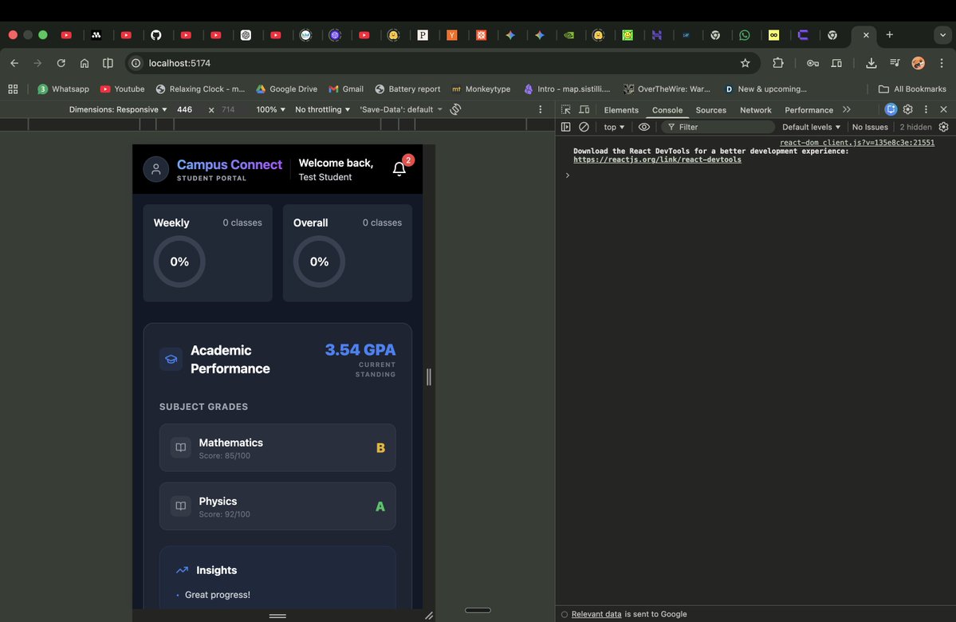Open media controls in Chrome toolbar
The height and width of the screenshot is (622, 956).
[x=895, y=63]
